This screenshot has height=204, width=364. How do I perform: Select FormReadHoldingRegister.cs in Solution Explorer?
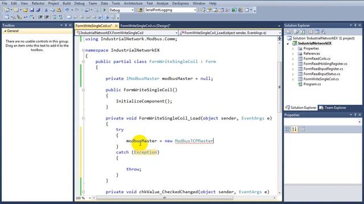point(325,64)
